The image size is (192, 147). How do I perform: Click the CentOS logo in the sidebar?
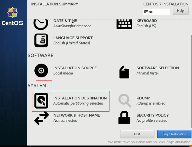[12, 16]
